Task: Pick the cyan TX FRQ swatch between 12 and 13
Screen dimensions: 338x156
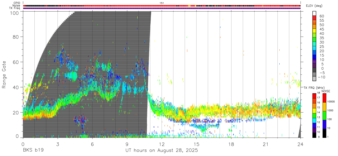Action: tap(314, 120)
